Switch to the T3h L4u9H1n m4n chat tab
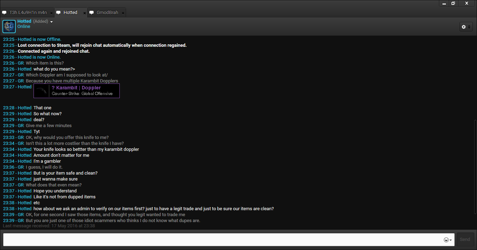Image resolution: width=477 pixels, height=250 pixels. click(x=28, y=13)
